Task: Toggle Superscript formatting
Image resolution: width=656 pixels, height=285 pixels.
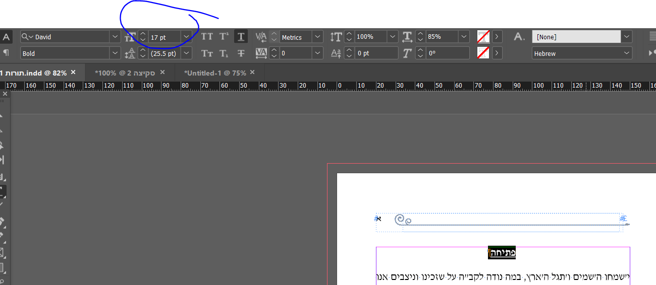Action: 224,37
